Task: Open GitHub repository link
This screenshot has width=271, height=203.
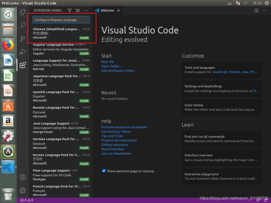Action: pos(115,145)
